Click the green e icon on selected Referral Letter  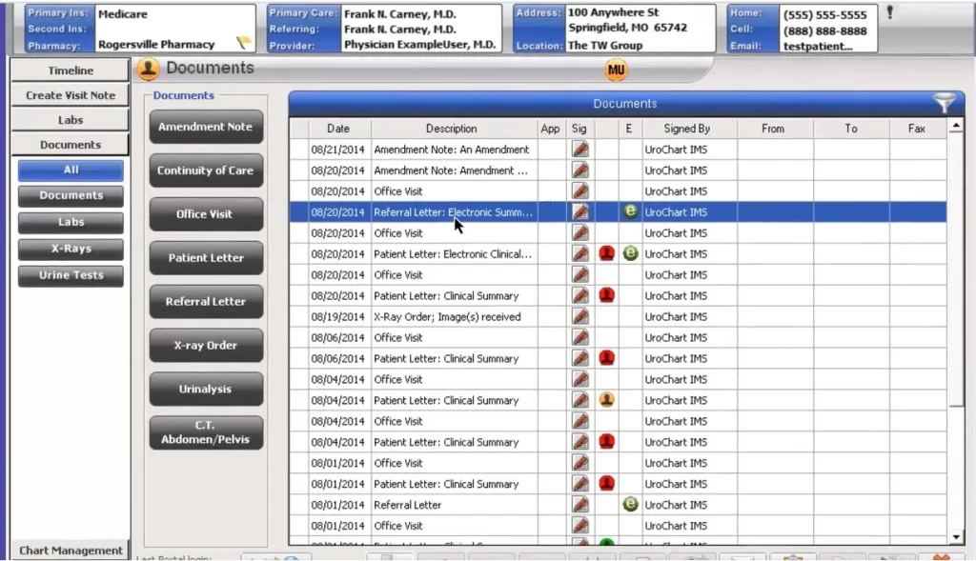click(x=629, y=211)
